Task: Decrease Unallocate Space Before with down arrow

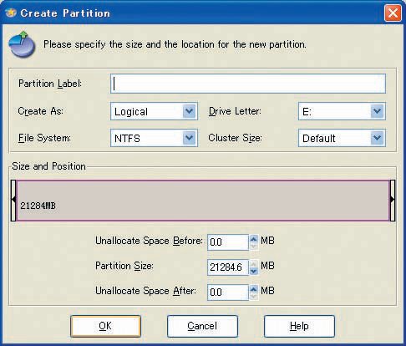Action: 254,247
